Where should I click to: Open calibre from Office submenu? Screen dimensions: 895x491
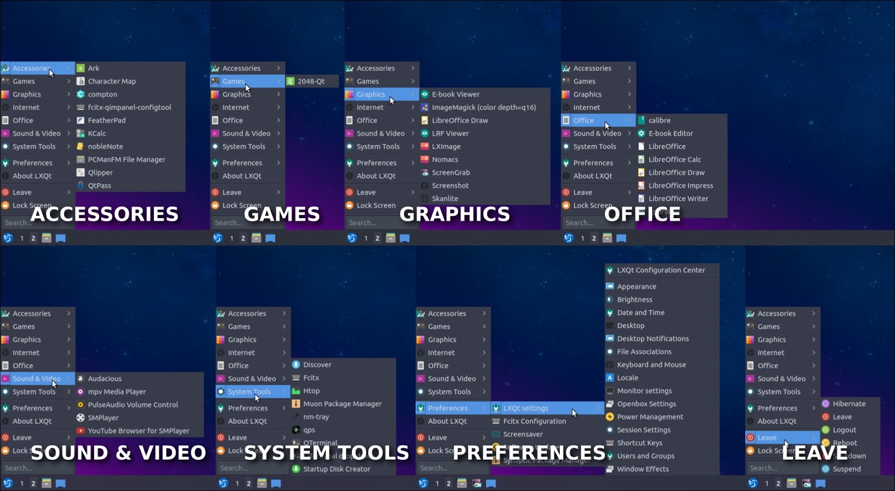click(x=681, y=120)
